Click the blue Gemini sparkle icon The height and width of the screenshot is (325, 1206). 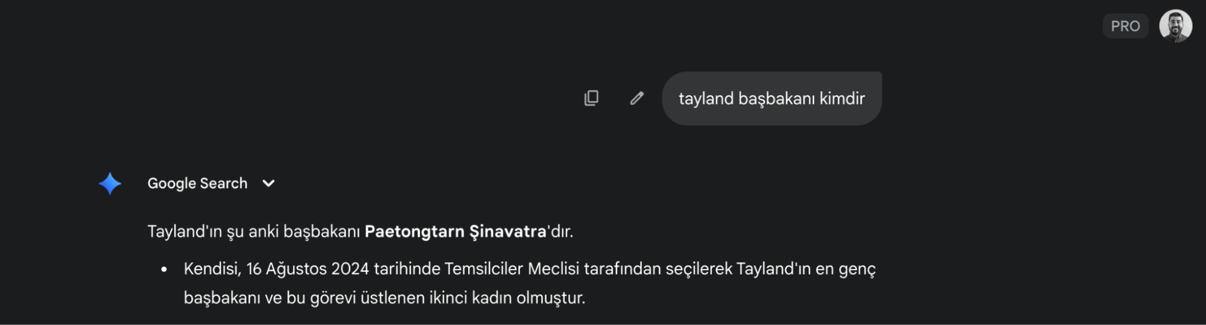pos(110,183)
